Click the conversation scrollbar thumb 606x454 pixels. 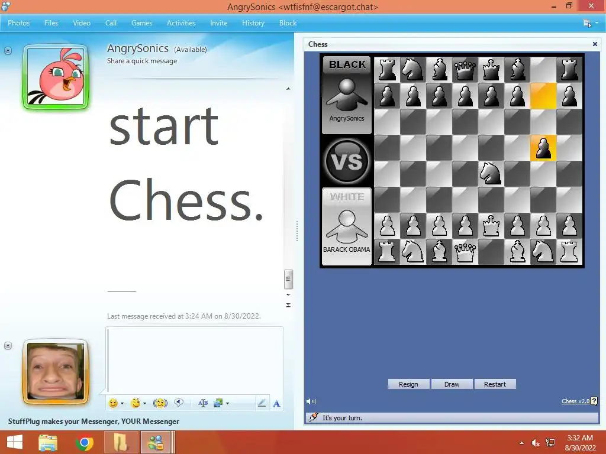tap(288, 279)
